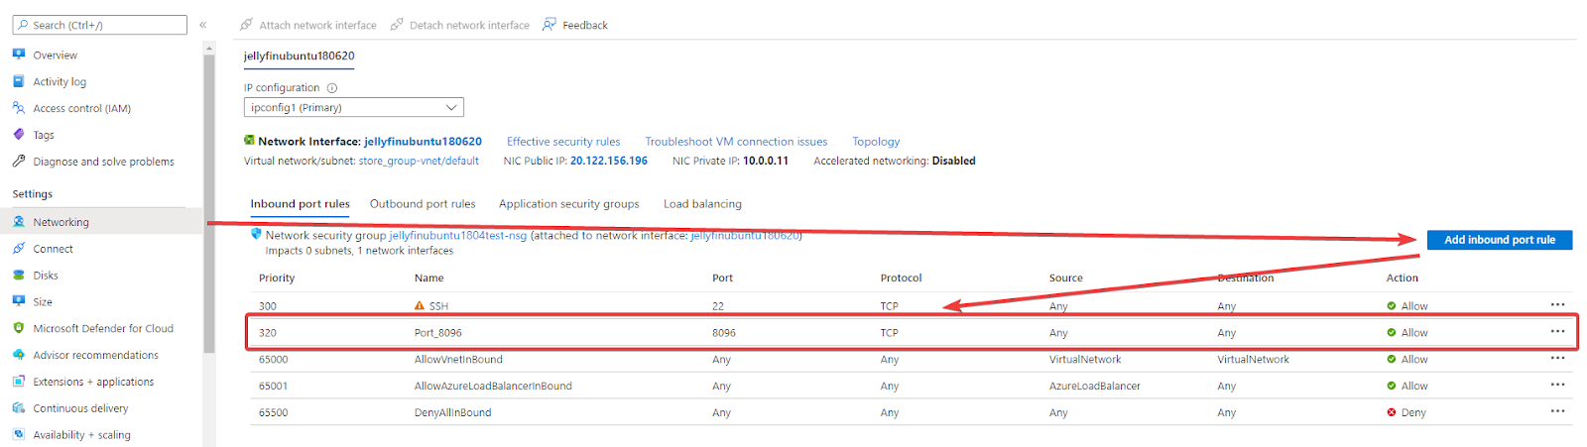Open the Diagnose and solve problems icon
Viewport: 1587px width, 447px height.
[x=19, y=162]
